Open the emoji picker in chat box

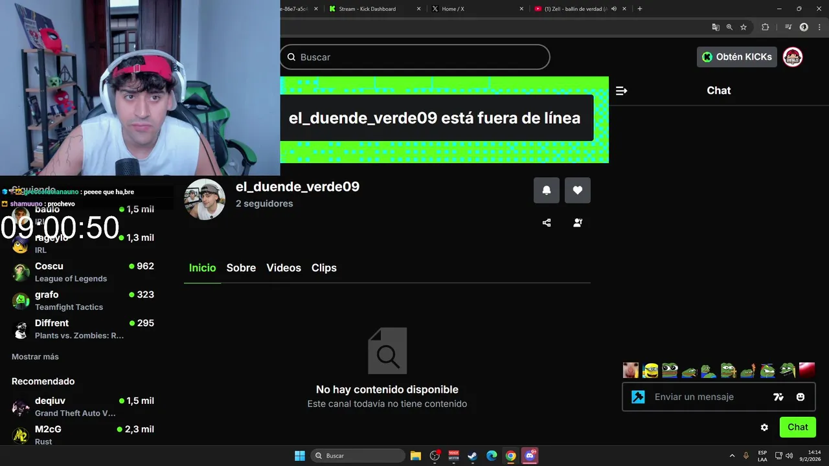click(x=801, y=397)
